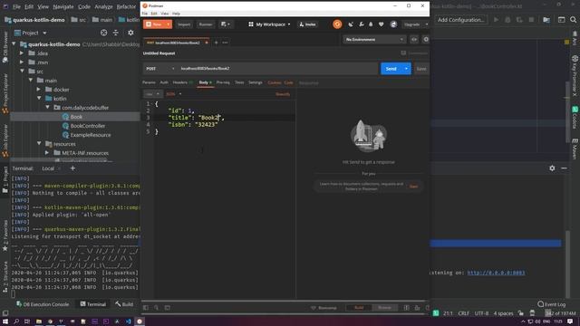Click the locate target icon in Project panel

pyautogui.click(x=104, y=33)
